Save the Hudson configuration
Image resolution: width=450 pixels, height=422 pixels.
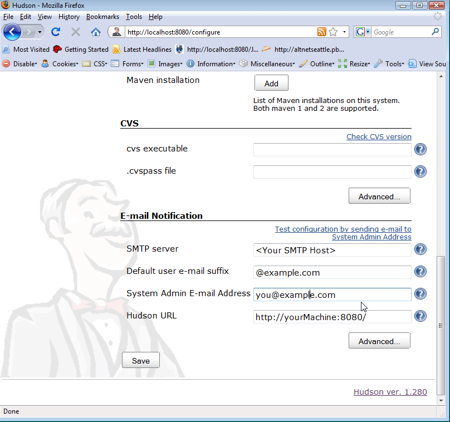[x=140, y=360]
